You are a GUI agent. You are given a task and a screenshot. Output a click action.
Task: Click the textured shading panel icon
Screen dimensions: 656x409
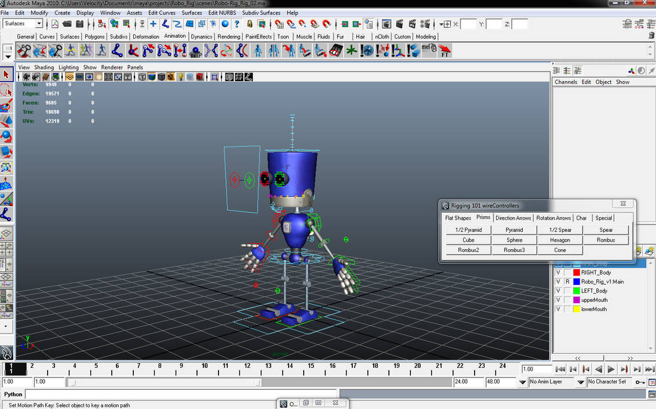(171, 77)
